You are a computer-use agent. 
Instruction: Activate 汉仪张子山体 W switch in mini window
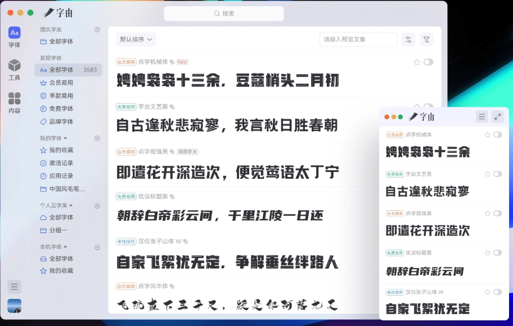[498, 292]
